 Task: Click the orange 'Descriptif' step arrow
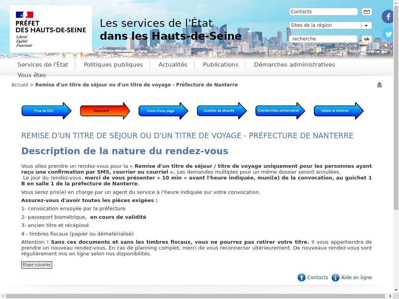(105, 111)
